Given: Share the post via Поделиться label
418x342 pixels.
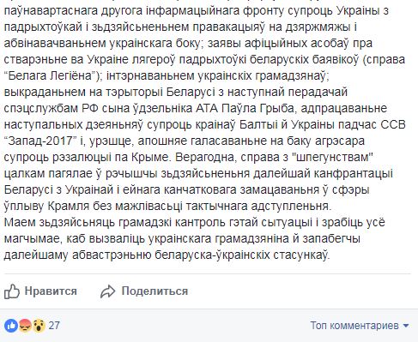Looking at the screenshot, I should click(x=154, y=291).
